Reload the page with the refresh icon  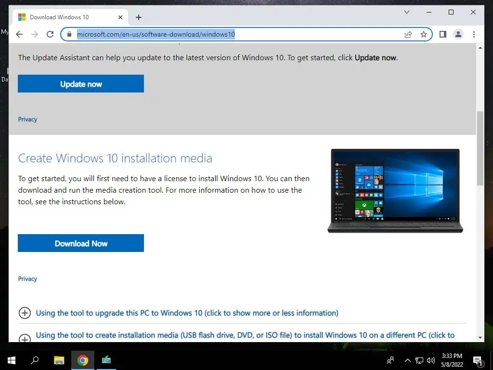click(x=50, y=34)
